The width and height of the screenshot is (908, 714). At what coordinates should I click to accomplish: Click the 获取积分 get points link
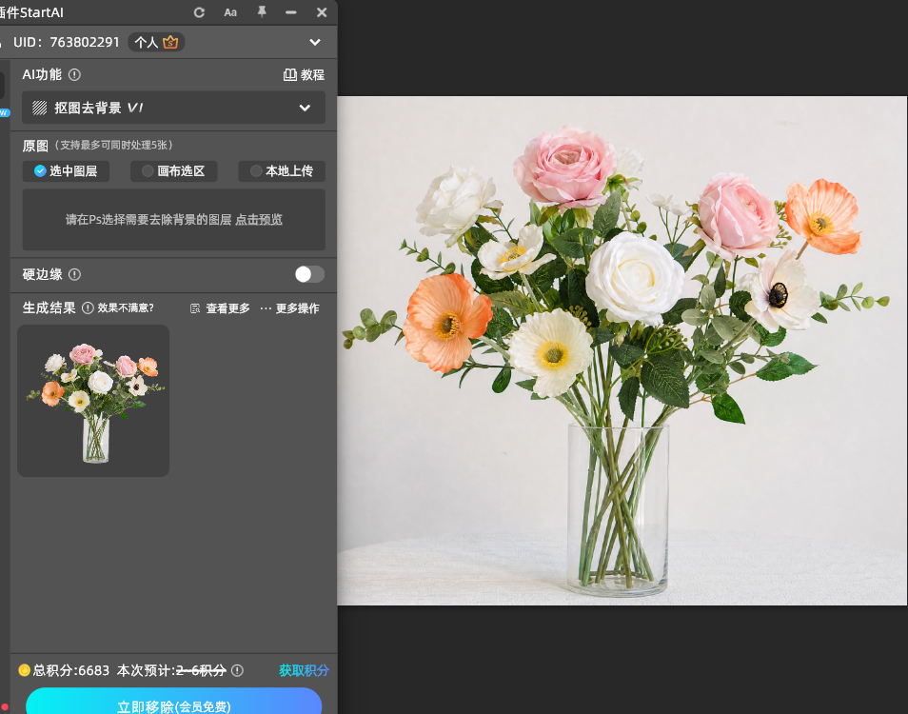(304, 670)
